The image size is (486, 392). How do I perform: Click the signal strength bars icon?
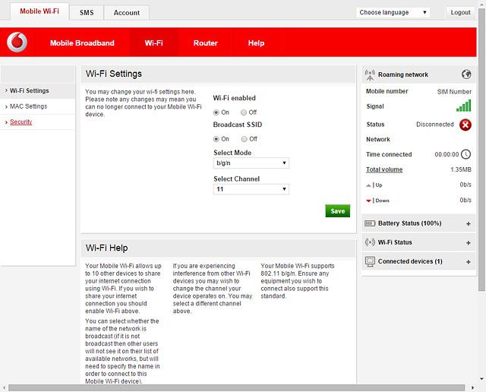click(463, 106)
